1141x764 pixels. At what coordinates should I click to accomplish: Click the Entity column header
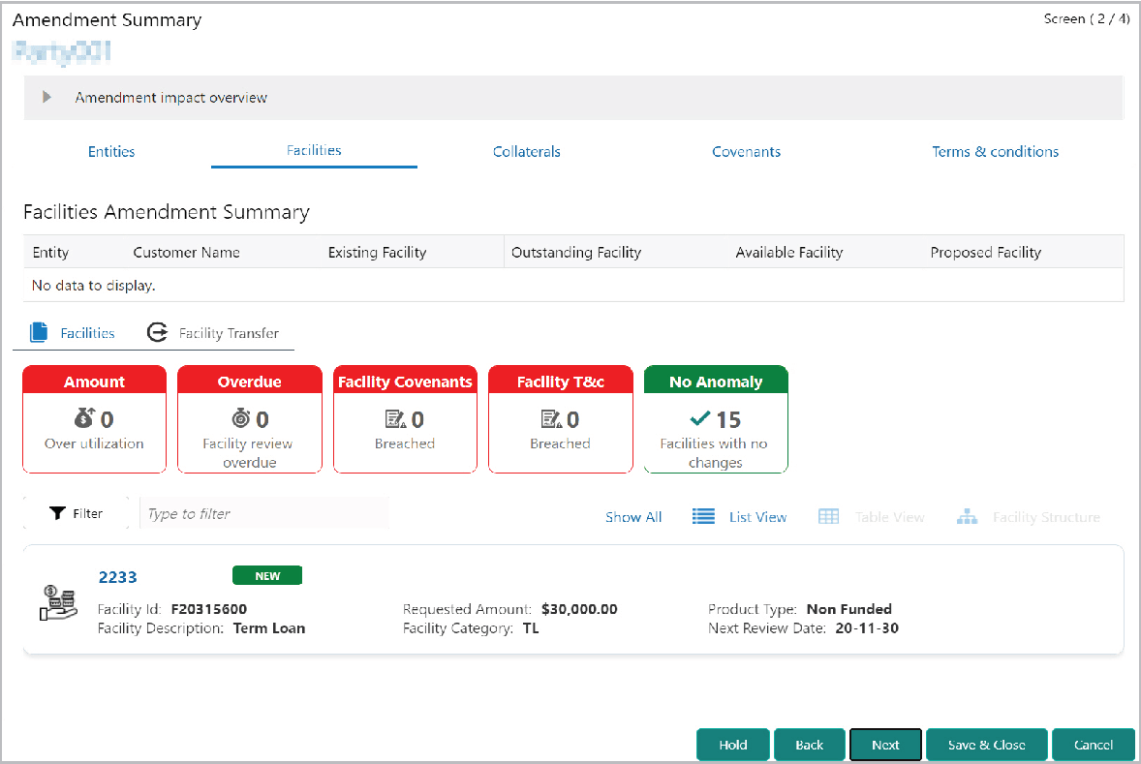point(51,253)
